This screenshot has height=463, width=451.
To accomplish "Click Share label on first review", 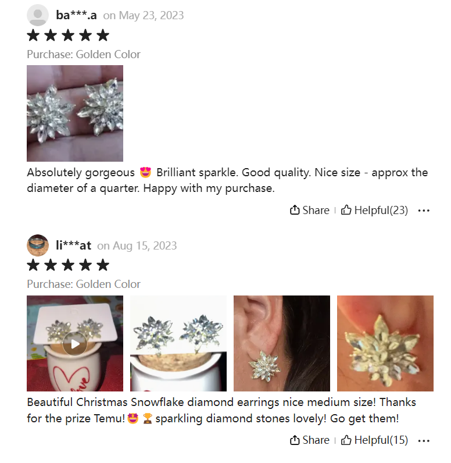I will (316, 210).
